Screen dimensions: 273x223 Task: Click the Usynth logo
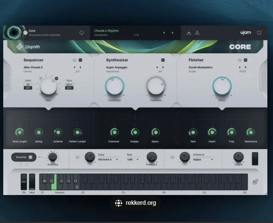click(28, 47)
